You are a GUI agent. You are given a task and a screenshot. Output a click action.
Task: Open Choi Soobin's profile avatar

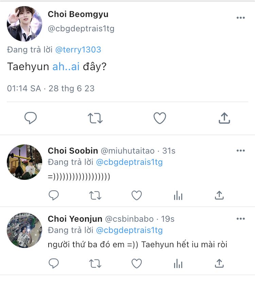(x=24, y=162)
